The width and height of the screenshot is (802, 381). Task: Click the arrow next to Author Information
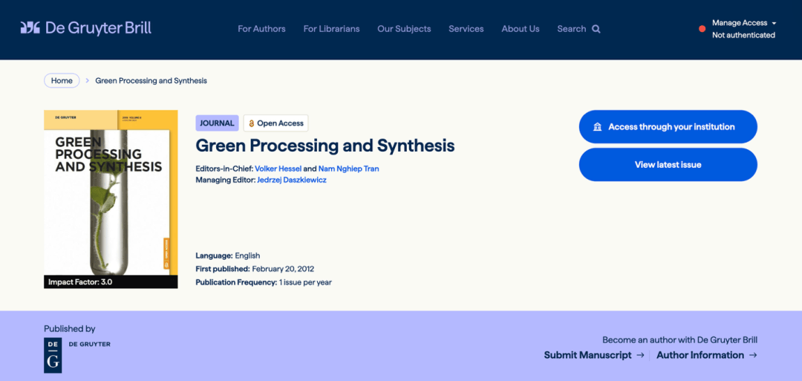[x=752, y=355]
